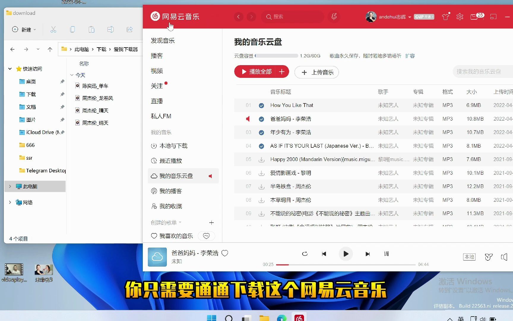Go back with the red header arrow

(238, 17)
